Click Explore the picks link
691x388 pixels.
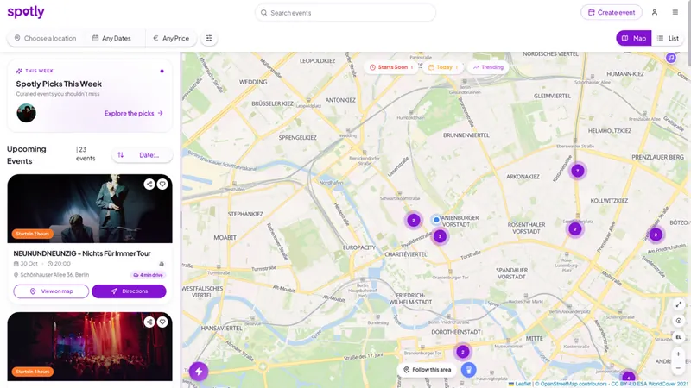tap(134, 113)
